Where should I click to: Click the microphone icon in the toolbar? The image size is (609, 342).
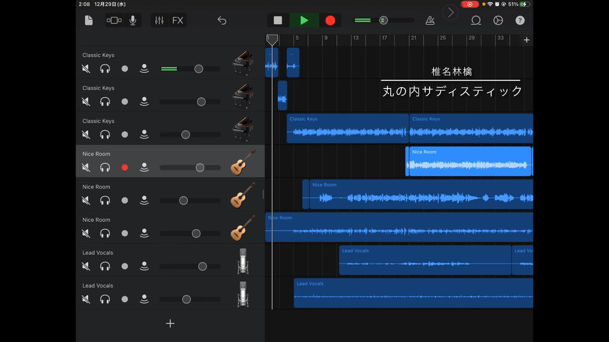coord(133,20)
